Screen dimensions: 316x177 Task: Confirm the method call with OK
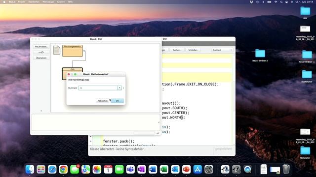117,101
